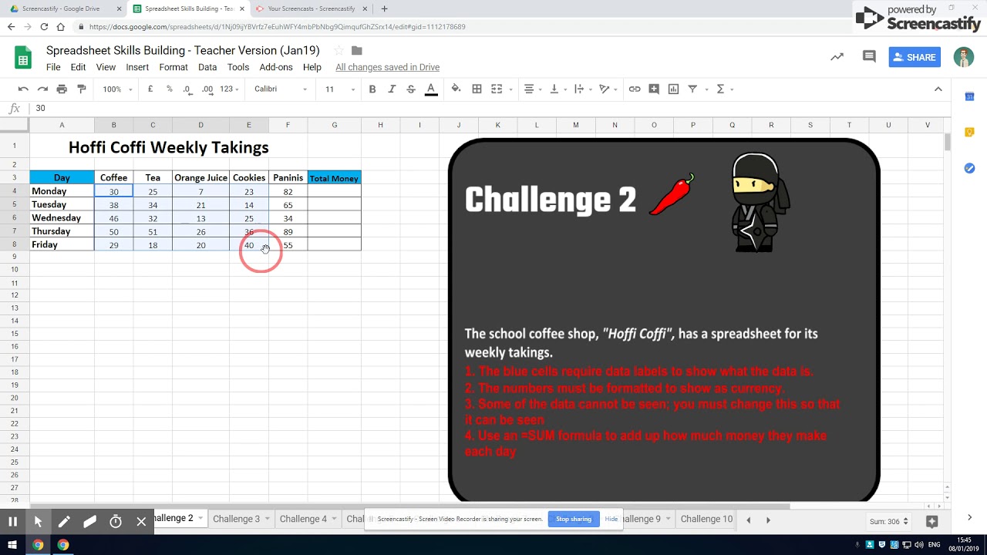This screenshot has width=987, height=555.
Task: Open the Add-ons menu
Action: click(276, 67)
